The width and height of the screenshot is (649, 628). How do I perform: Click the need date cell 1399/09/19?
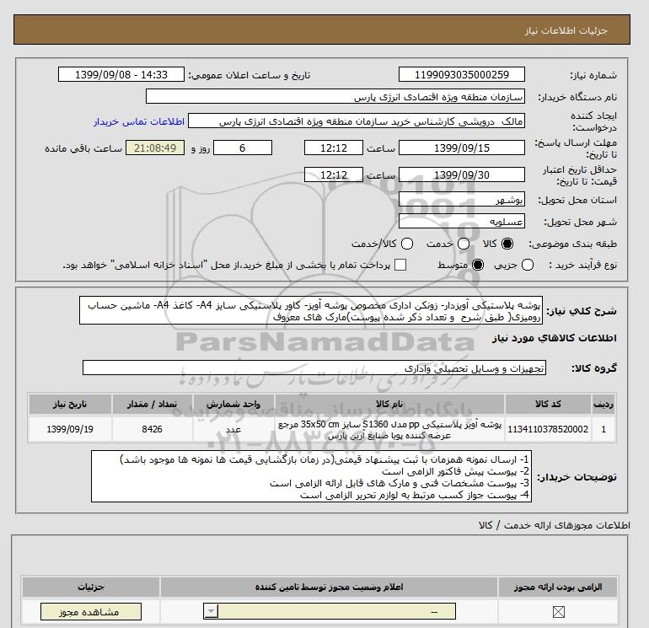70,429
